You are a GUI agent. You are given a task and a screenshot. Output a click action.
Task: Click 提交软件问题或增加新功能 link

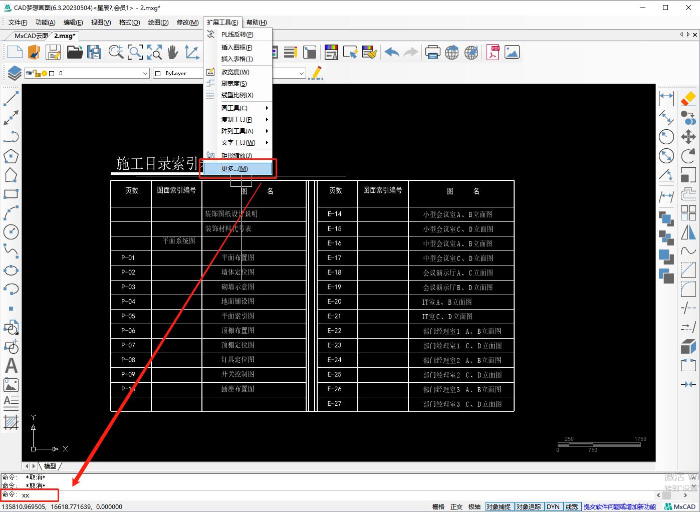pyautogui.click(x=619, y=506)
